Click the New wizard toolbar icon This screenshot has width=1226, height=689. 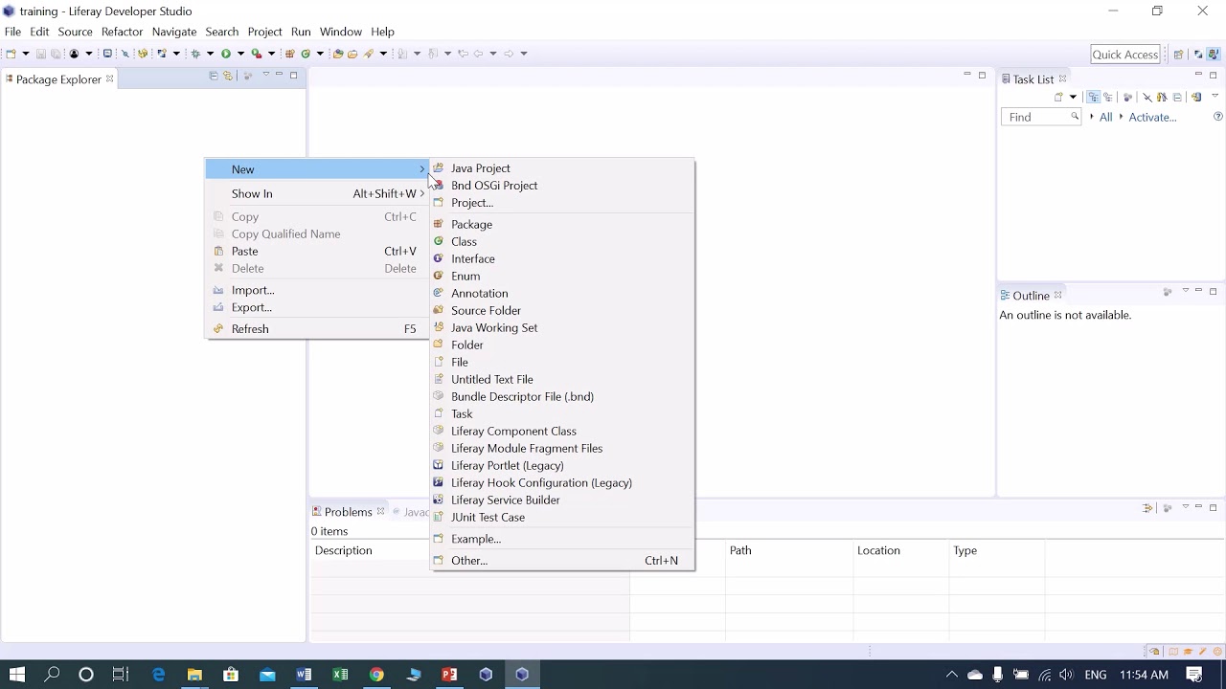[11, 54]
